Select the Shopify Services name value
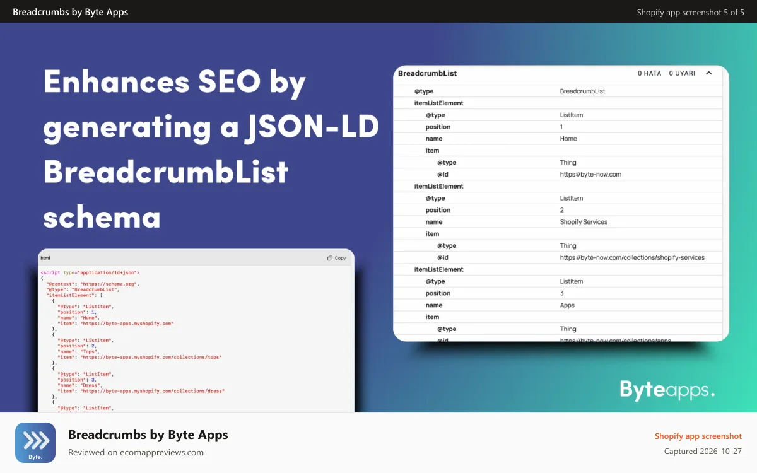 pyautogui.click(x=584, y=222)
